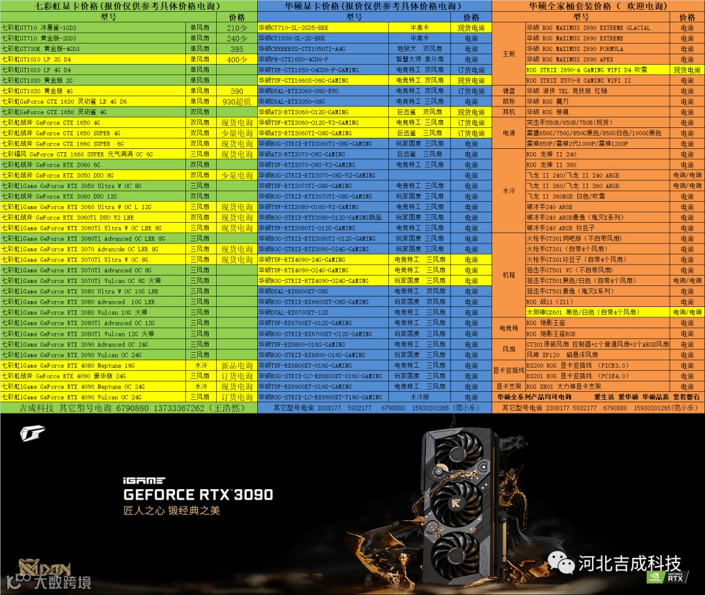The width and height of the screenshot is (705, 595).
Task: Select 突击手550B/650B/750B(现货) row
Action: click(615, 123)
